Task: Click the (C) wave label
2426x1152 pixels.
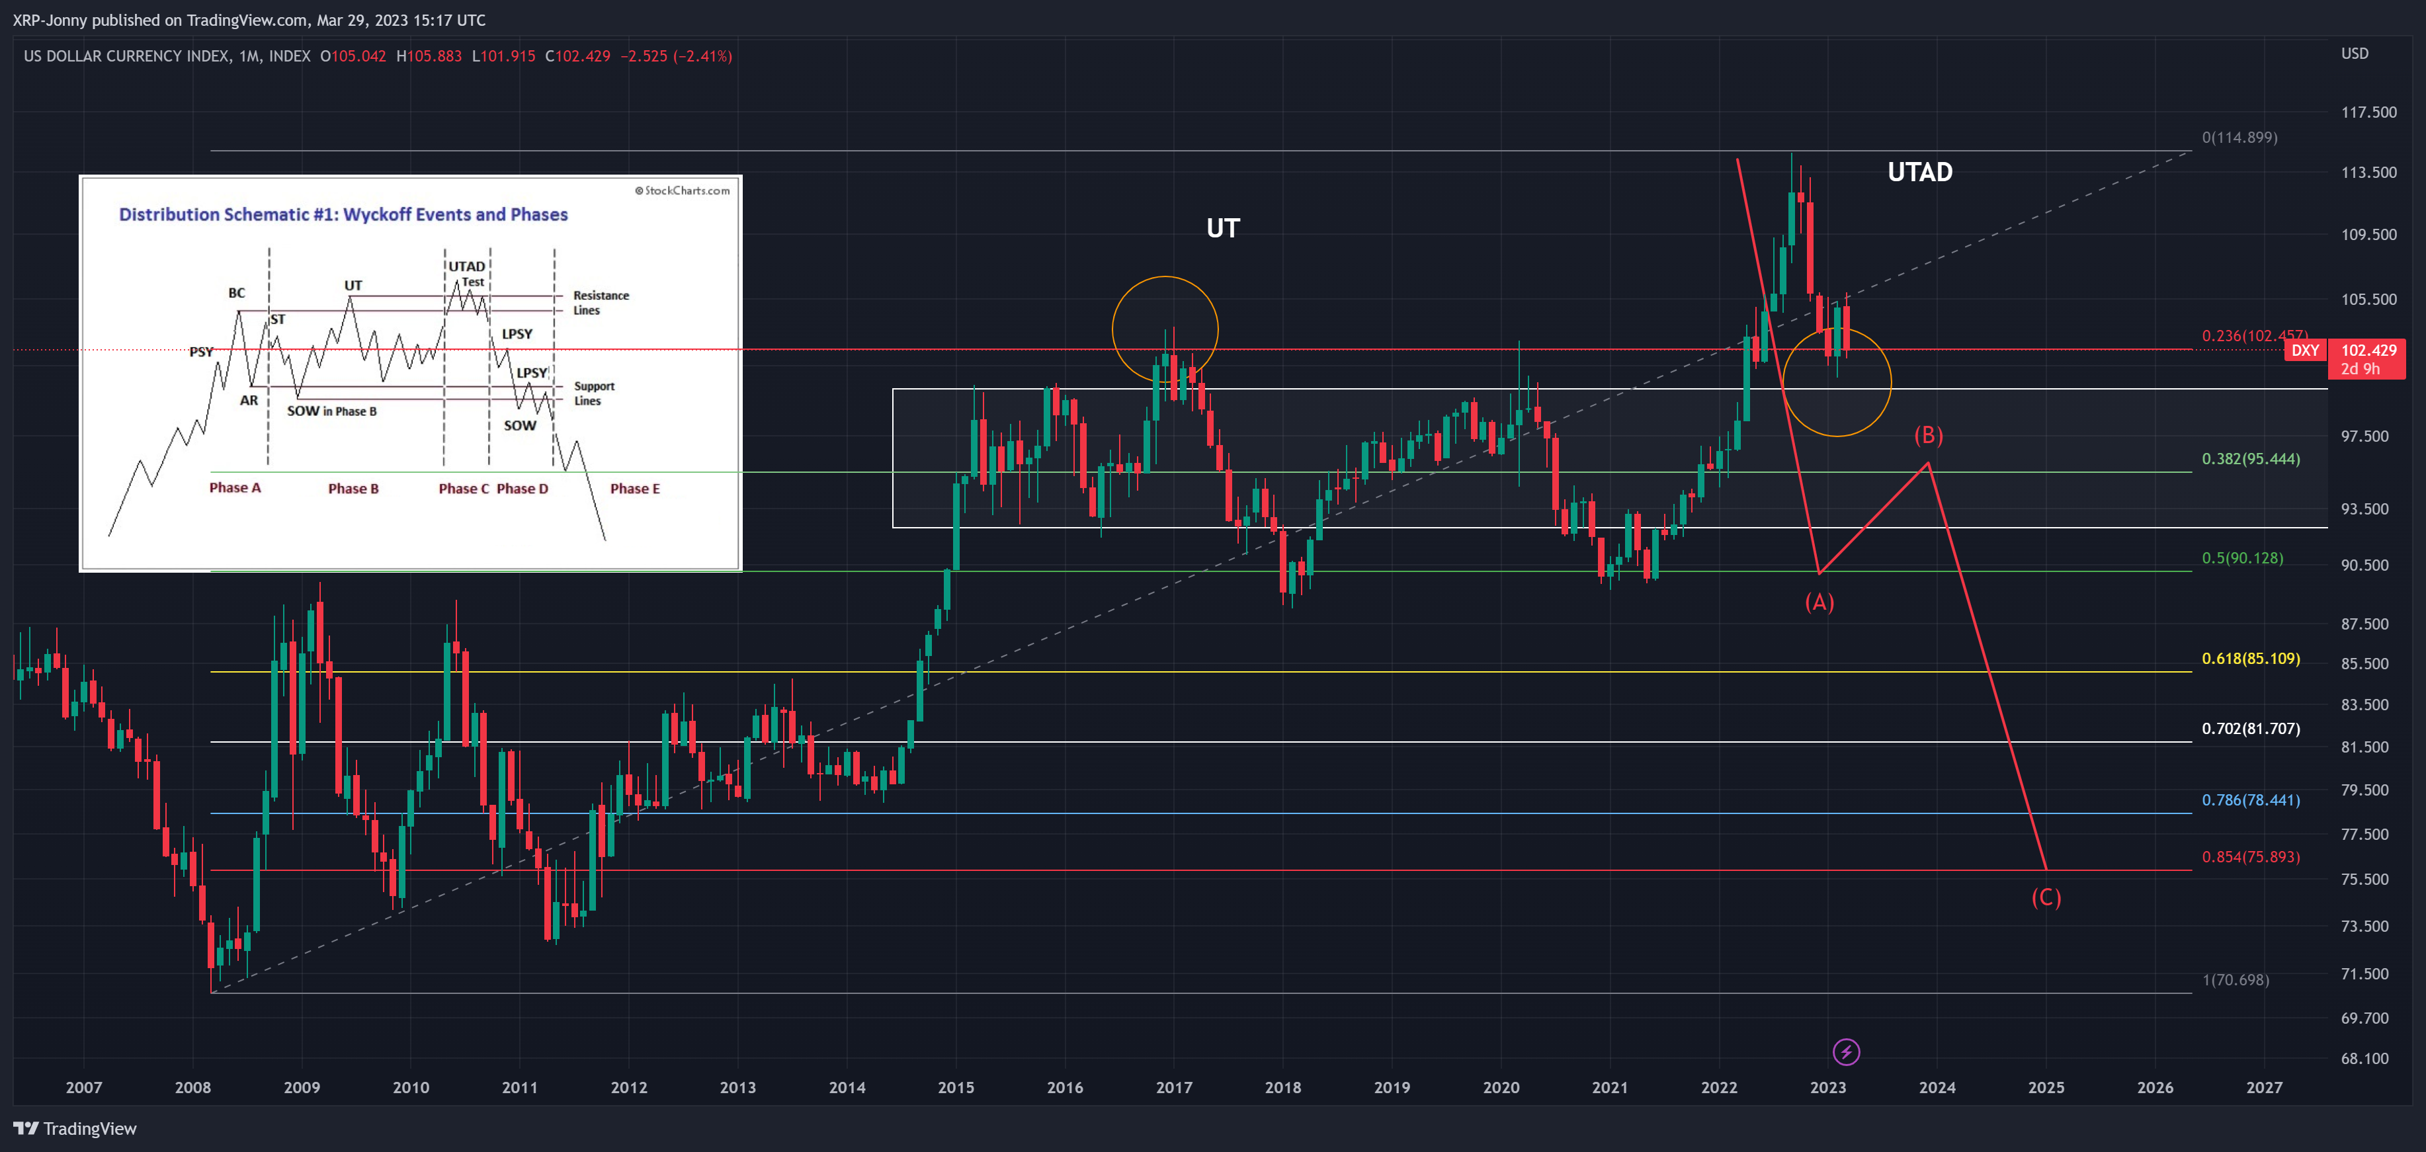Action: pyautogui.click(x=2046, y=897)
